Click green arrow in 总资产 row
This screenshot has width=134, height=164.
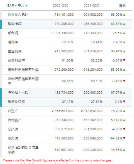124,111
